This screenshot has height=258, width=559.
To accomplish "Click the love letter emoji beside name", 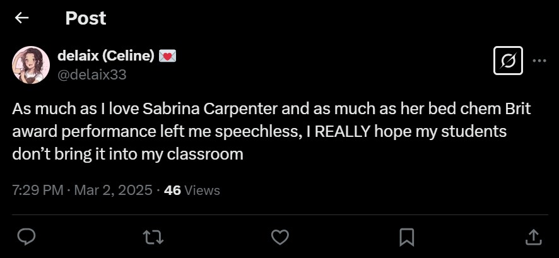I will coord(167,56).
